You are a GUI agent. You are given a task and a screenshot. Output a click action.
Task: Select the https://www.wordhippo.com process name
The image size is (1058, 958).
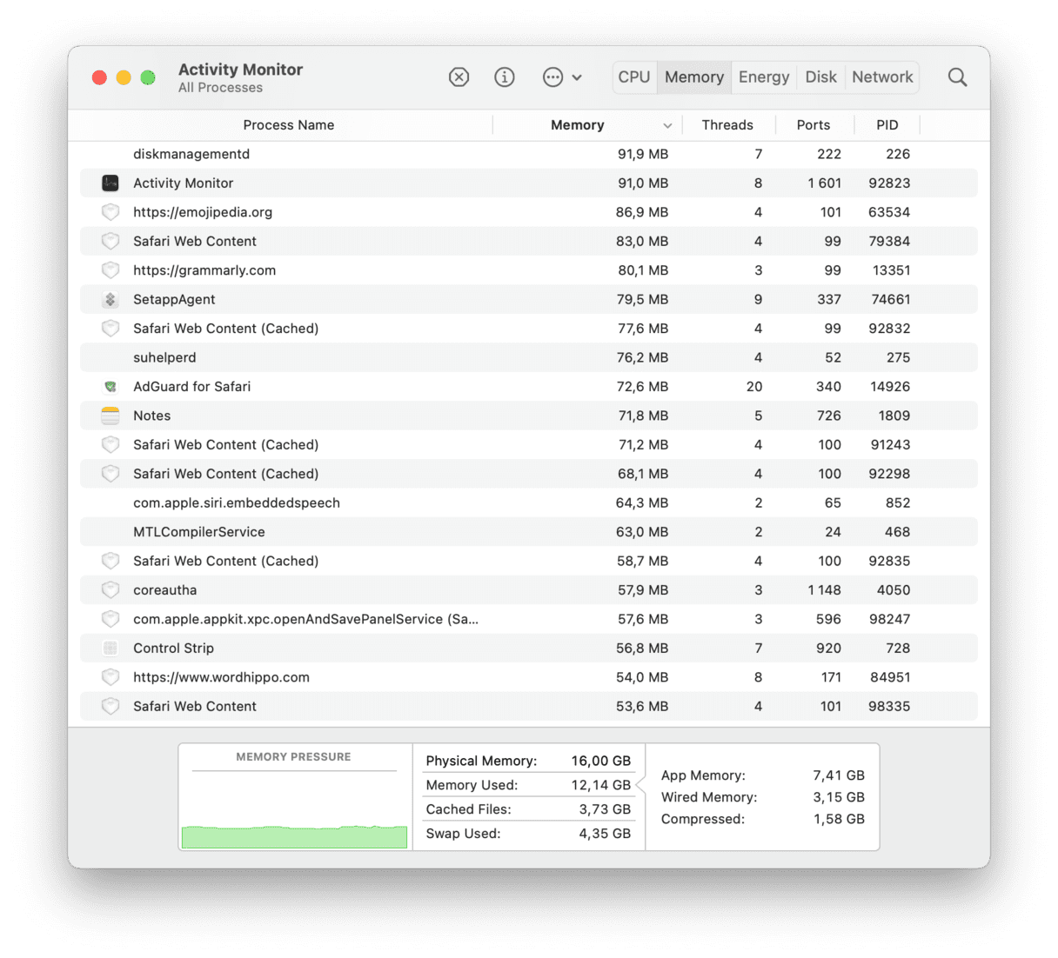(221, 677)
